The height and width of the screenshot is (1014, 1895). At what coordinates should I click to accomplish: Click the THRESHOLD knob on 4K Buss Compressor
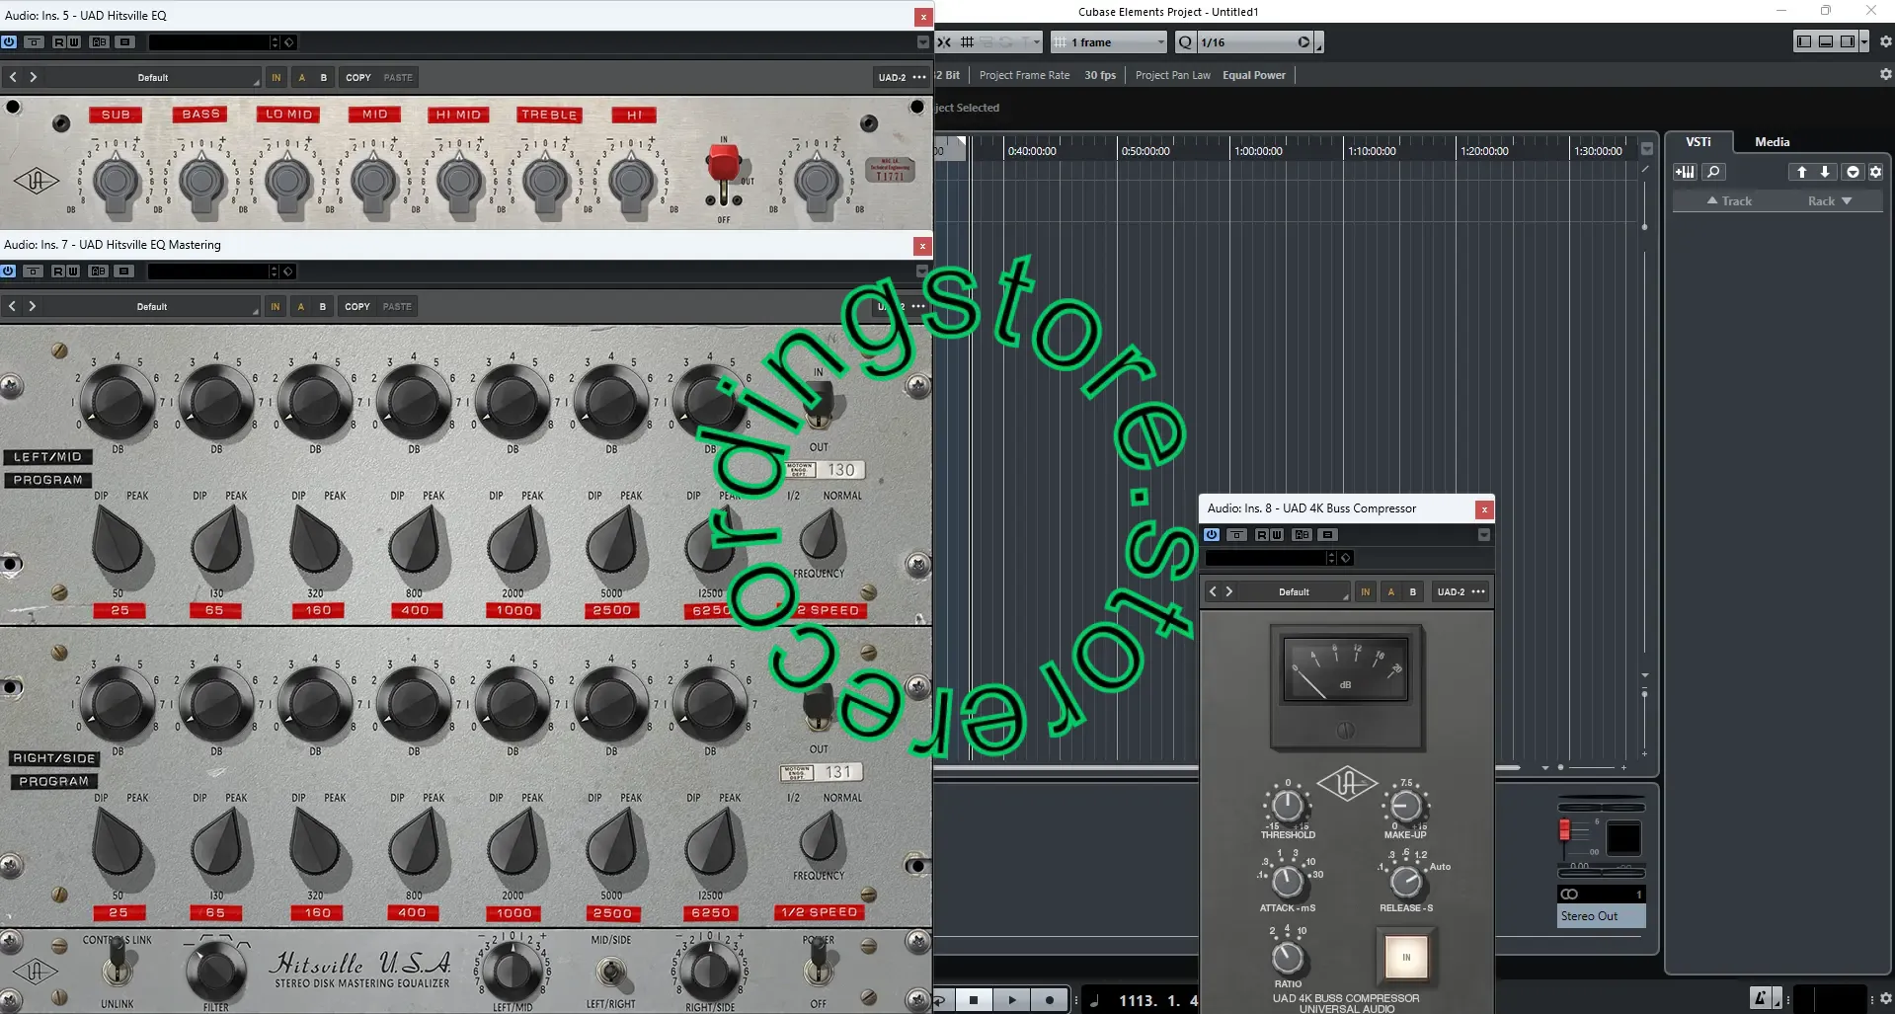click(x=1287, y=805)
